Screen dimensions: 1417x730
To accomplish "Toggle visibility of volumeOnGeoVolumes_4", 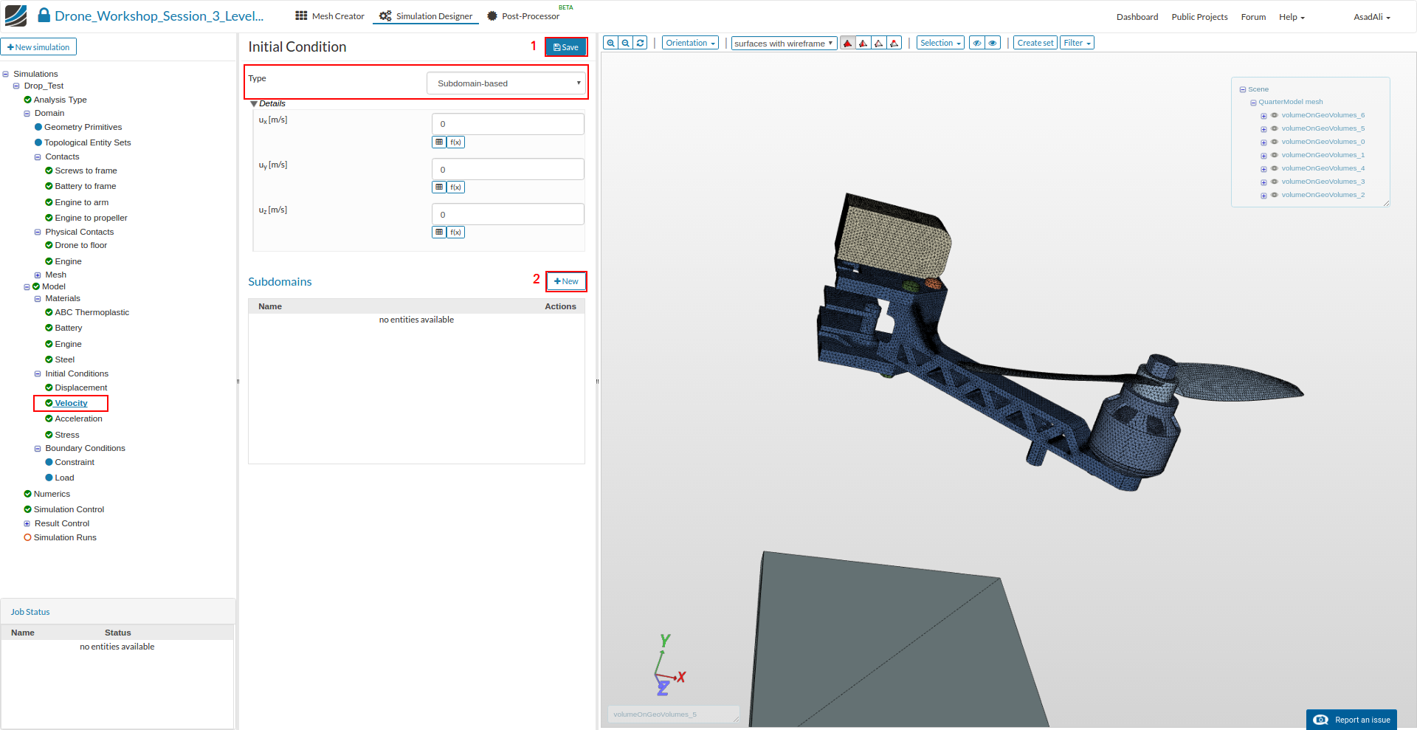I will (x=1275, y=168).
